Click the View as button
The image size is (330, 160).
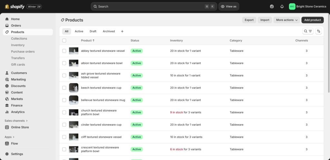(229, 6)
